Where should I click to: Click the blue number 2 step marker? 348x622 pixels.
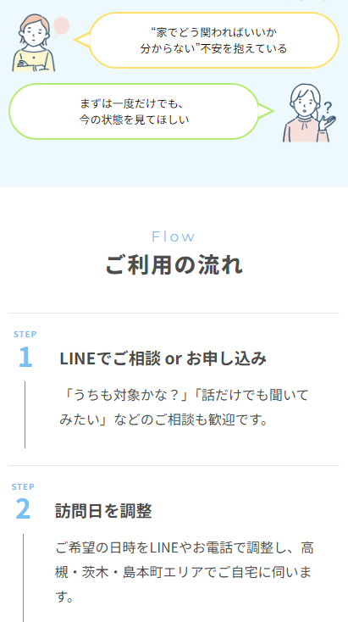[23, 509]
